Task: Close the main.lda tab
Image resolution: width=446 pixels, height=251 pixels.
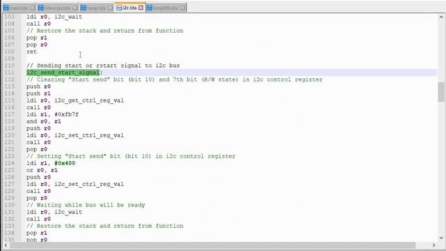Action: (32, 8)
